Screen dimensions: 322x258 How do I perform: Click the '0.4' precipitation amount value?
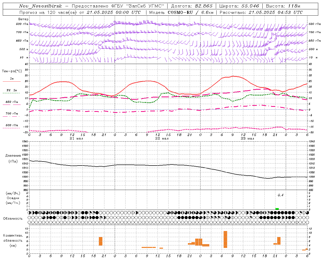coord(280,195)
